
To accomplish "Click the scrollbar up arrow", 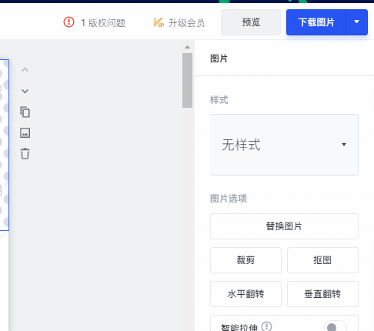I will click(x=187, y=47).
